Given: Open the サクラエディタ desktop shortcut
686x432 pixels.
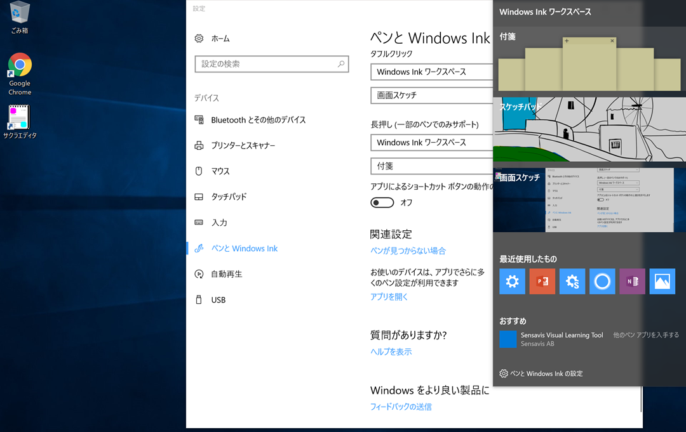Looking at the screenshot, I should pyautogui.click(x=20, y=122).
